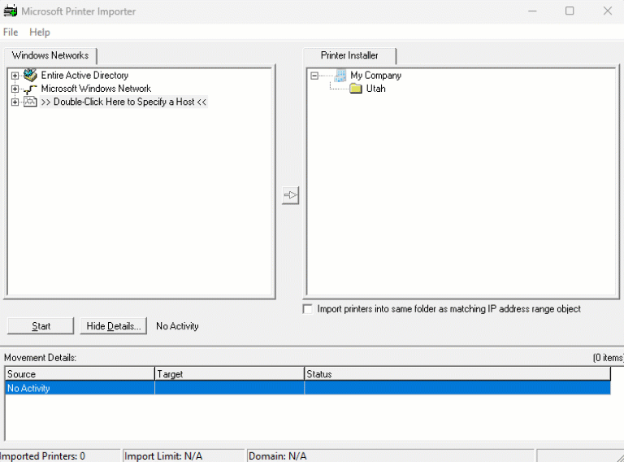This screenshot has height=462, width=624.
Task: Minimize the Microsoft Printer Importer window
Action: click(x=532, y=11)
